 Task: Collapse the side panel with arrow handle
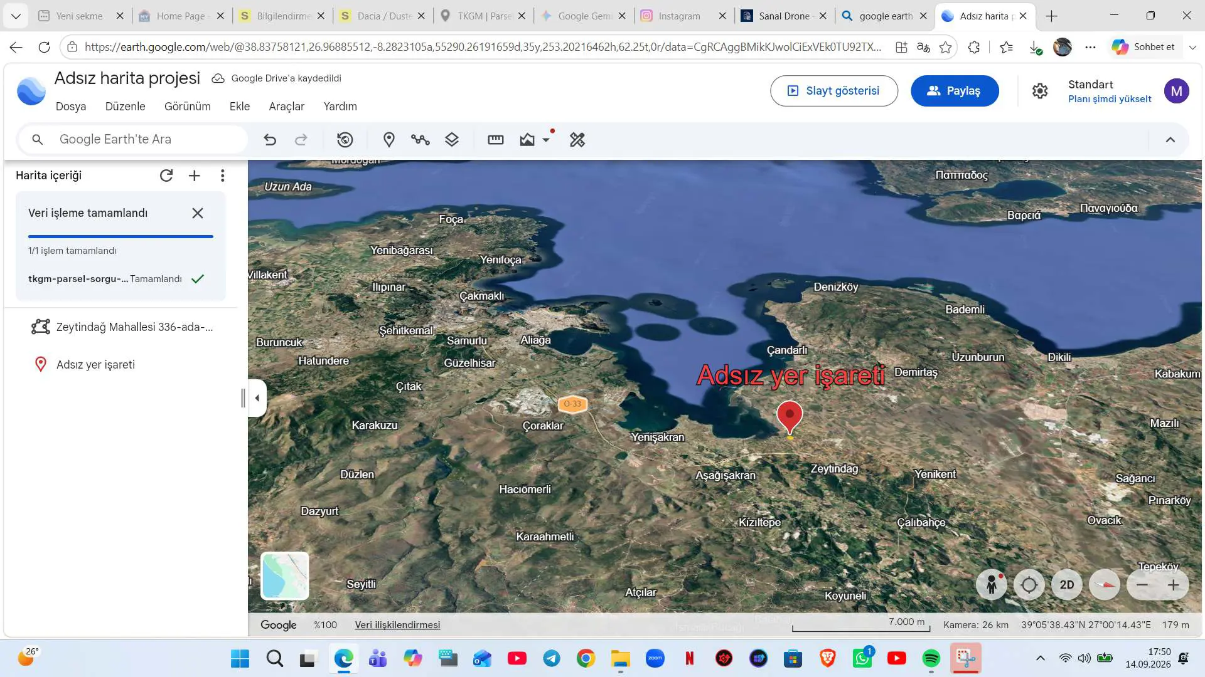tap(257, 398)
